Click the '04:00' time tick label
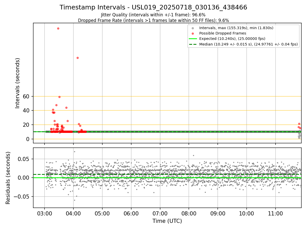The height and width of the screenshot is (230, 307). pyautogui.click(x=73, y=213)
